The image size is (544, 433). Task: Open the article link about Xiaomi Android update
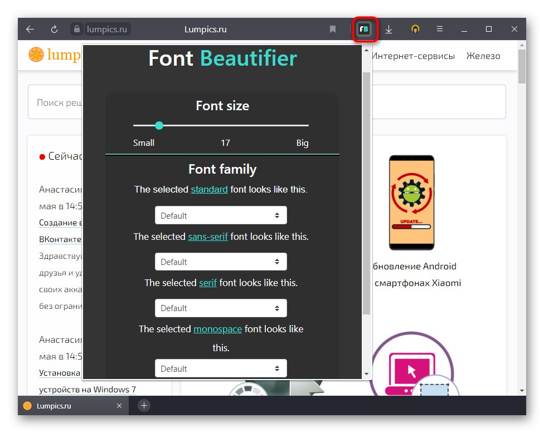pyautogui.click(x=416, y=274)
